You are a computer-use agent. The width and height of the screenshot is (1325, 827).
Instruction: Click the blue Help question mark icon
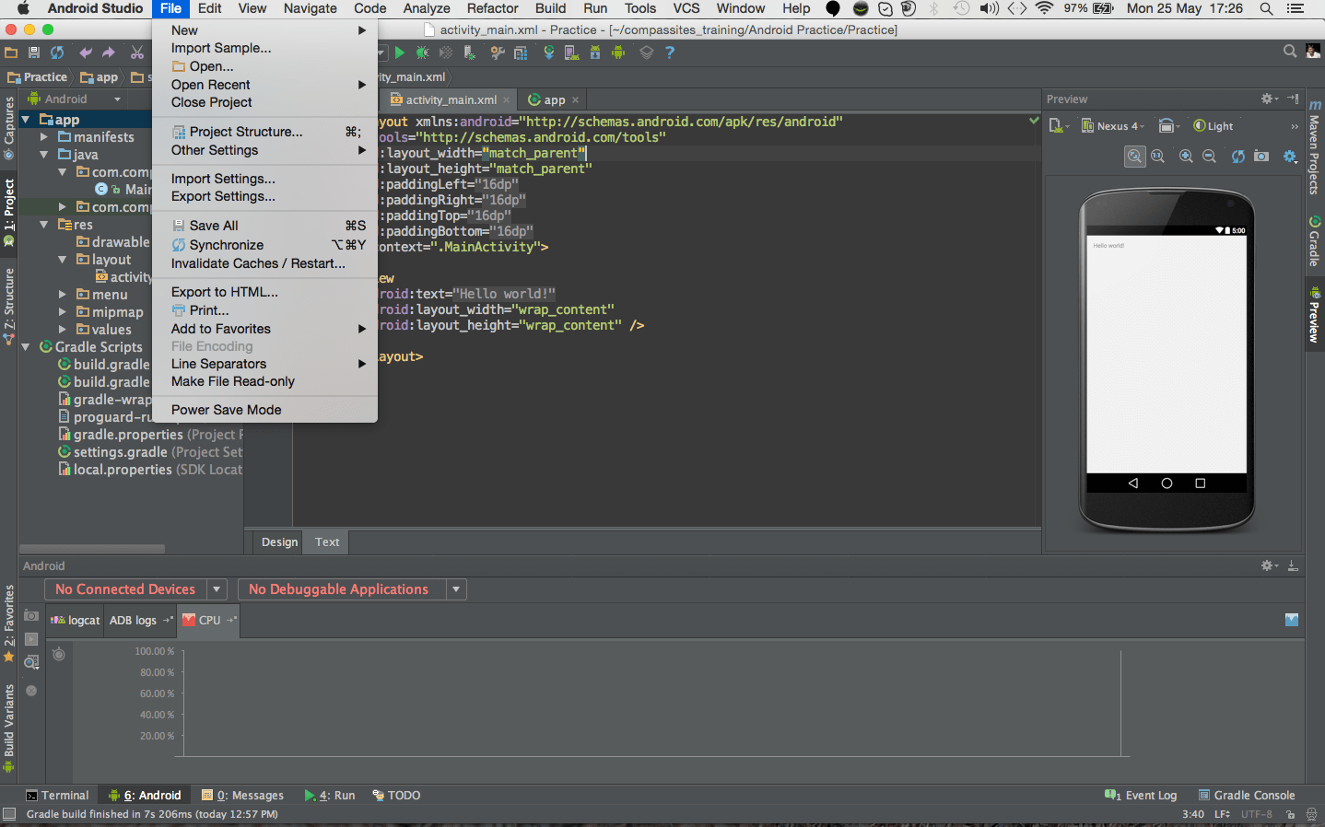click(x=670, y=52)
